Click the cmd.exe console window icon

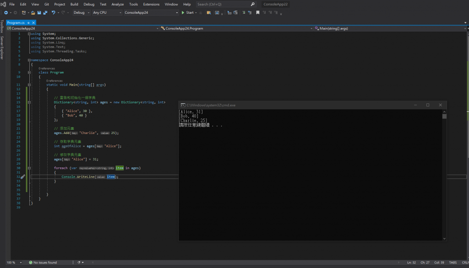183,105
